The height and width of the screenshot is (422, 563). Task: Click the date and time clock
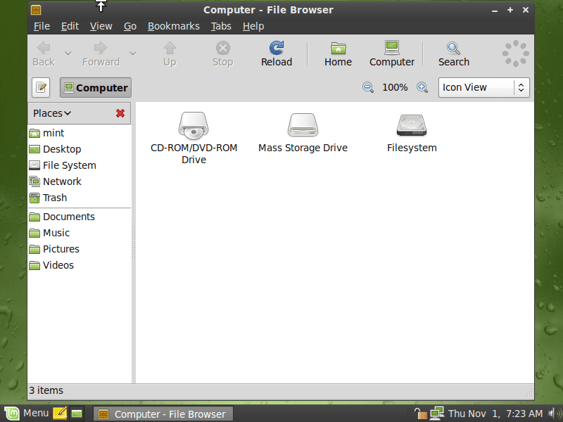click(x=495, y=414)
